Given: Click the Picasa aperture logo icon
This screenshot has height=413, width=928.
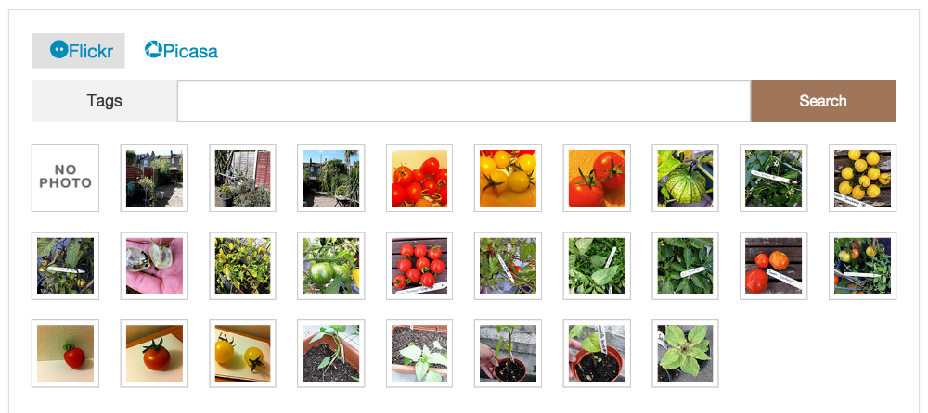Looking at the screenshot, I should click(x=153, y=50).
